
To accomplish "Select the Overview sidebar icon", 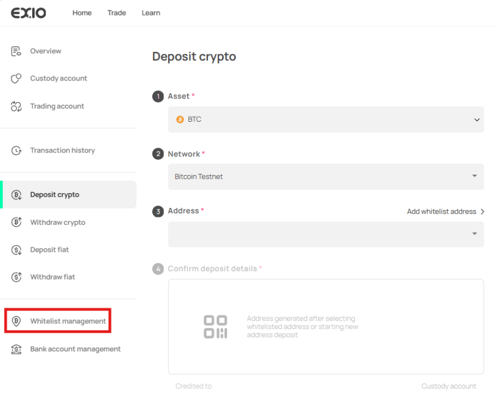I will (16, 51).
